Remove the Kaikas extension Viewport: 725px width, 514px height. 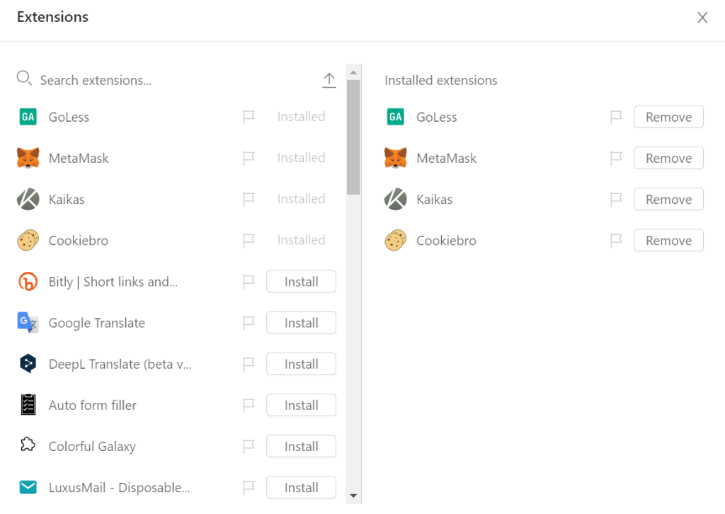668,199
